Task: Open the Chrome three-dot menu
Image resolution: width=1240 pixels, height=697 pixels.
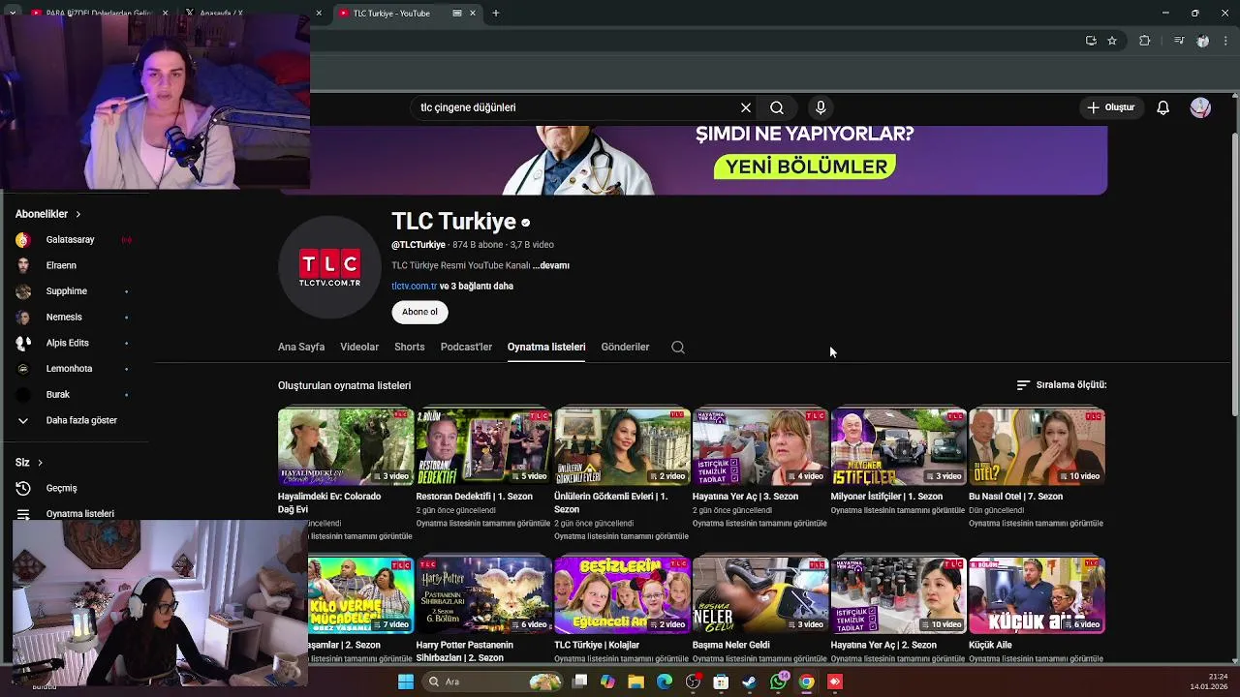Action: pos(1226,41)
